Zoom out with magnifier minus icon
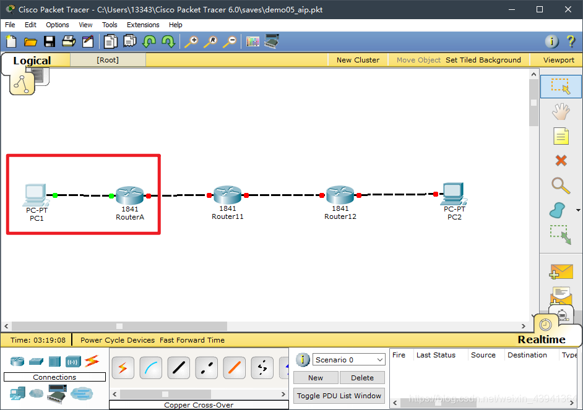This screenshot has height=410, width=583. point(230,41)
